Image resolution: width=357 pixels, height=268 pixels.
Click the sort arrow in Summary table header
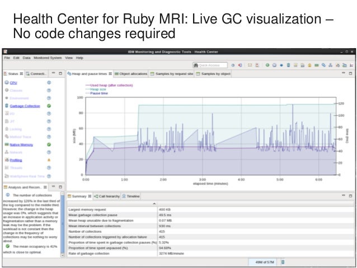(x=154, y=204)
